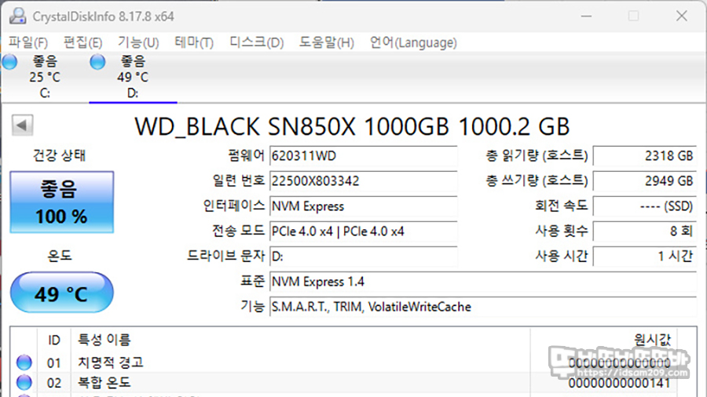This screenshot has height=397, width=707.
Task: Click the 총 쓰기량 (호스트) label
Action: point(537,181)
